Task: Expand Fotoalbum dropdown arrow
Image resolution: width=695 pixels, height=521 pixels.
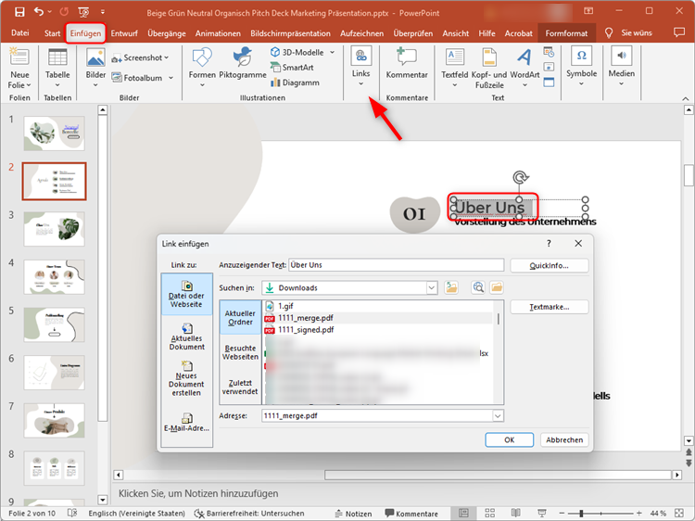Action: 171,78
